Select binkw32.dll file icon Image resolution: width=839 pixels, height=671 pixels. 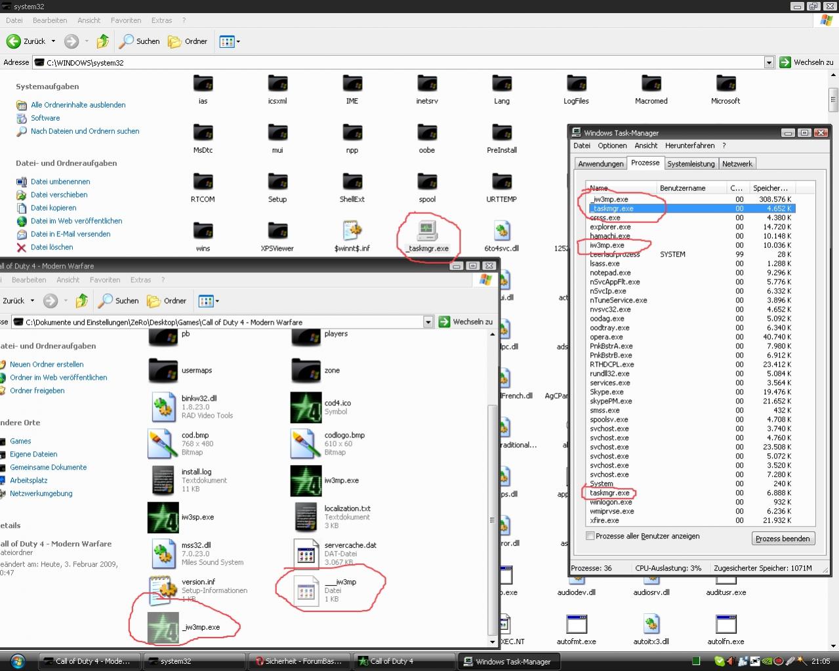point(163,407)
